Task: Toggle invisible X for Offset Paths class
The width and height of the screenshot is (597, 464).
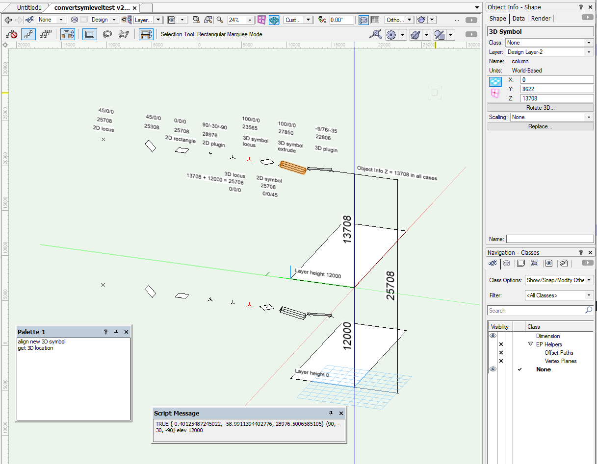Action: click(501, 353)
